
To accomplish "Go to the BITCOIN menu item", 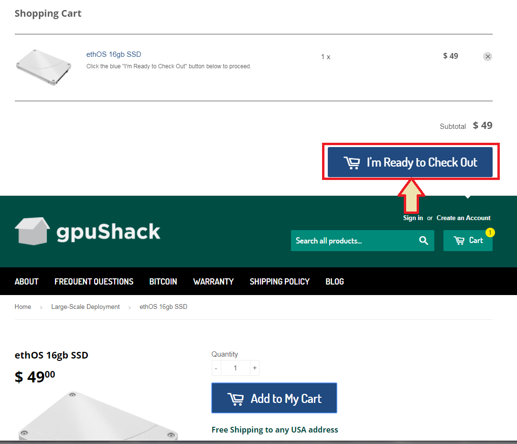I will (x=163, y=282).
